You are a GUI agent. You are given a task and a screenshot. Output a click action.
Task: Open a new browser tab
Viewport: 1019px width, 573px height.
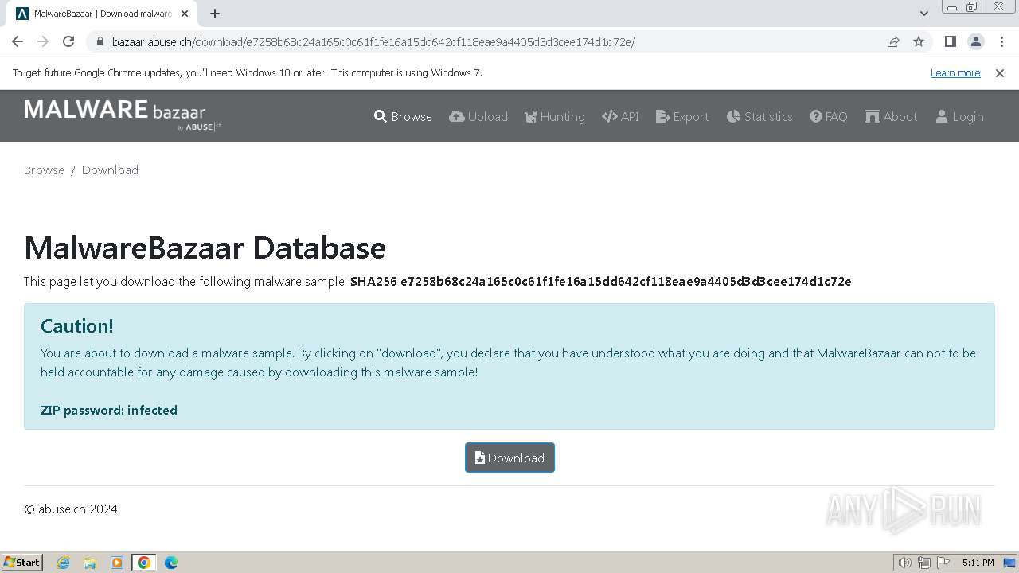tap(215, 14)
